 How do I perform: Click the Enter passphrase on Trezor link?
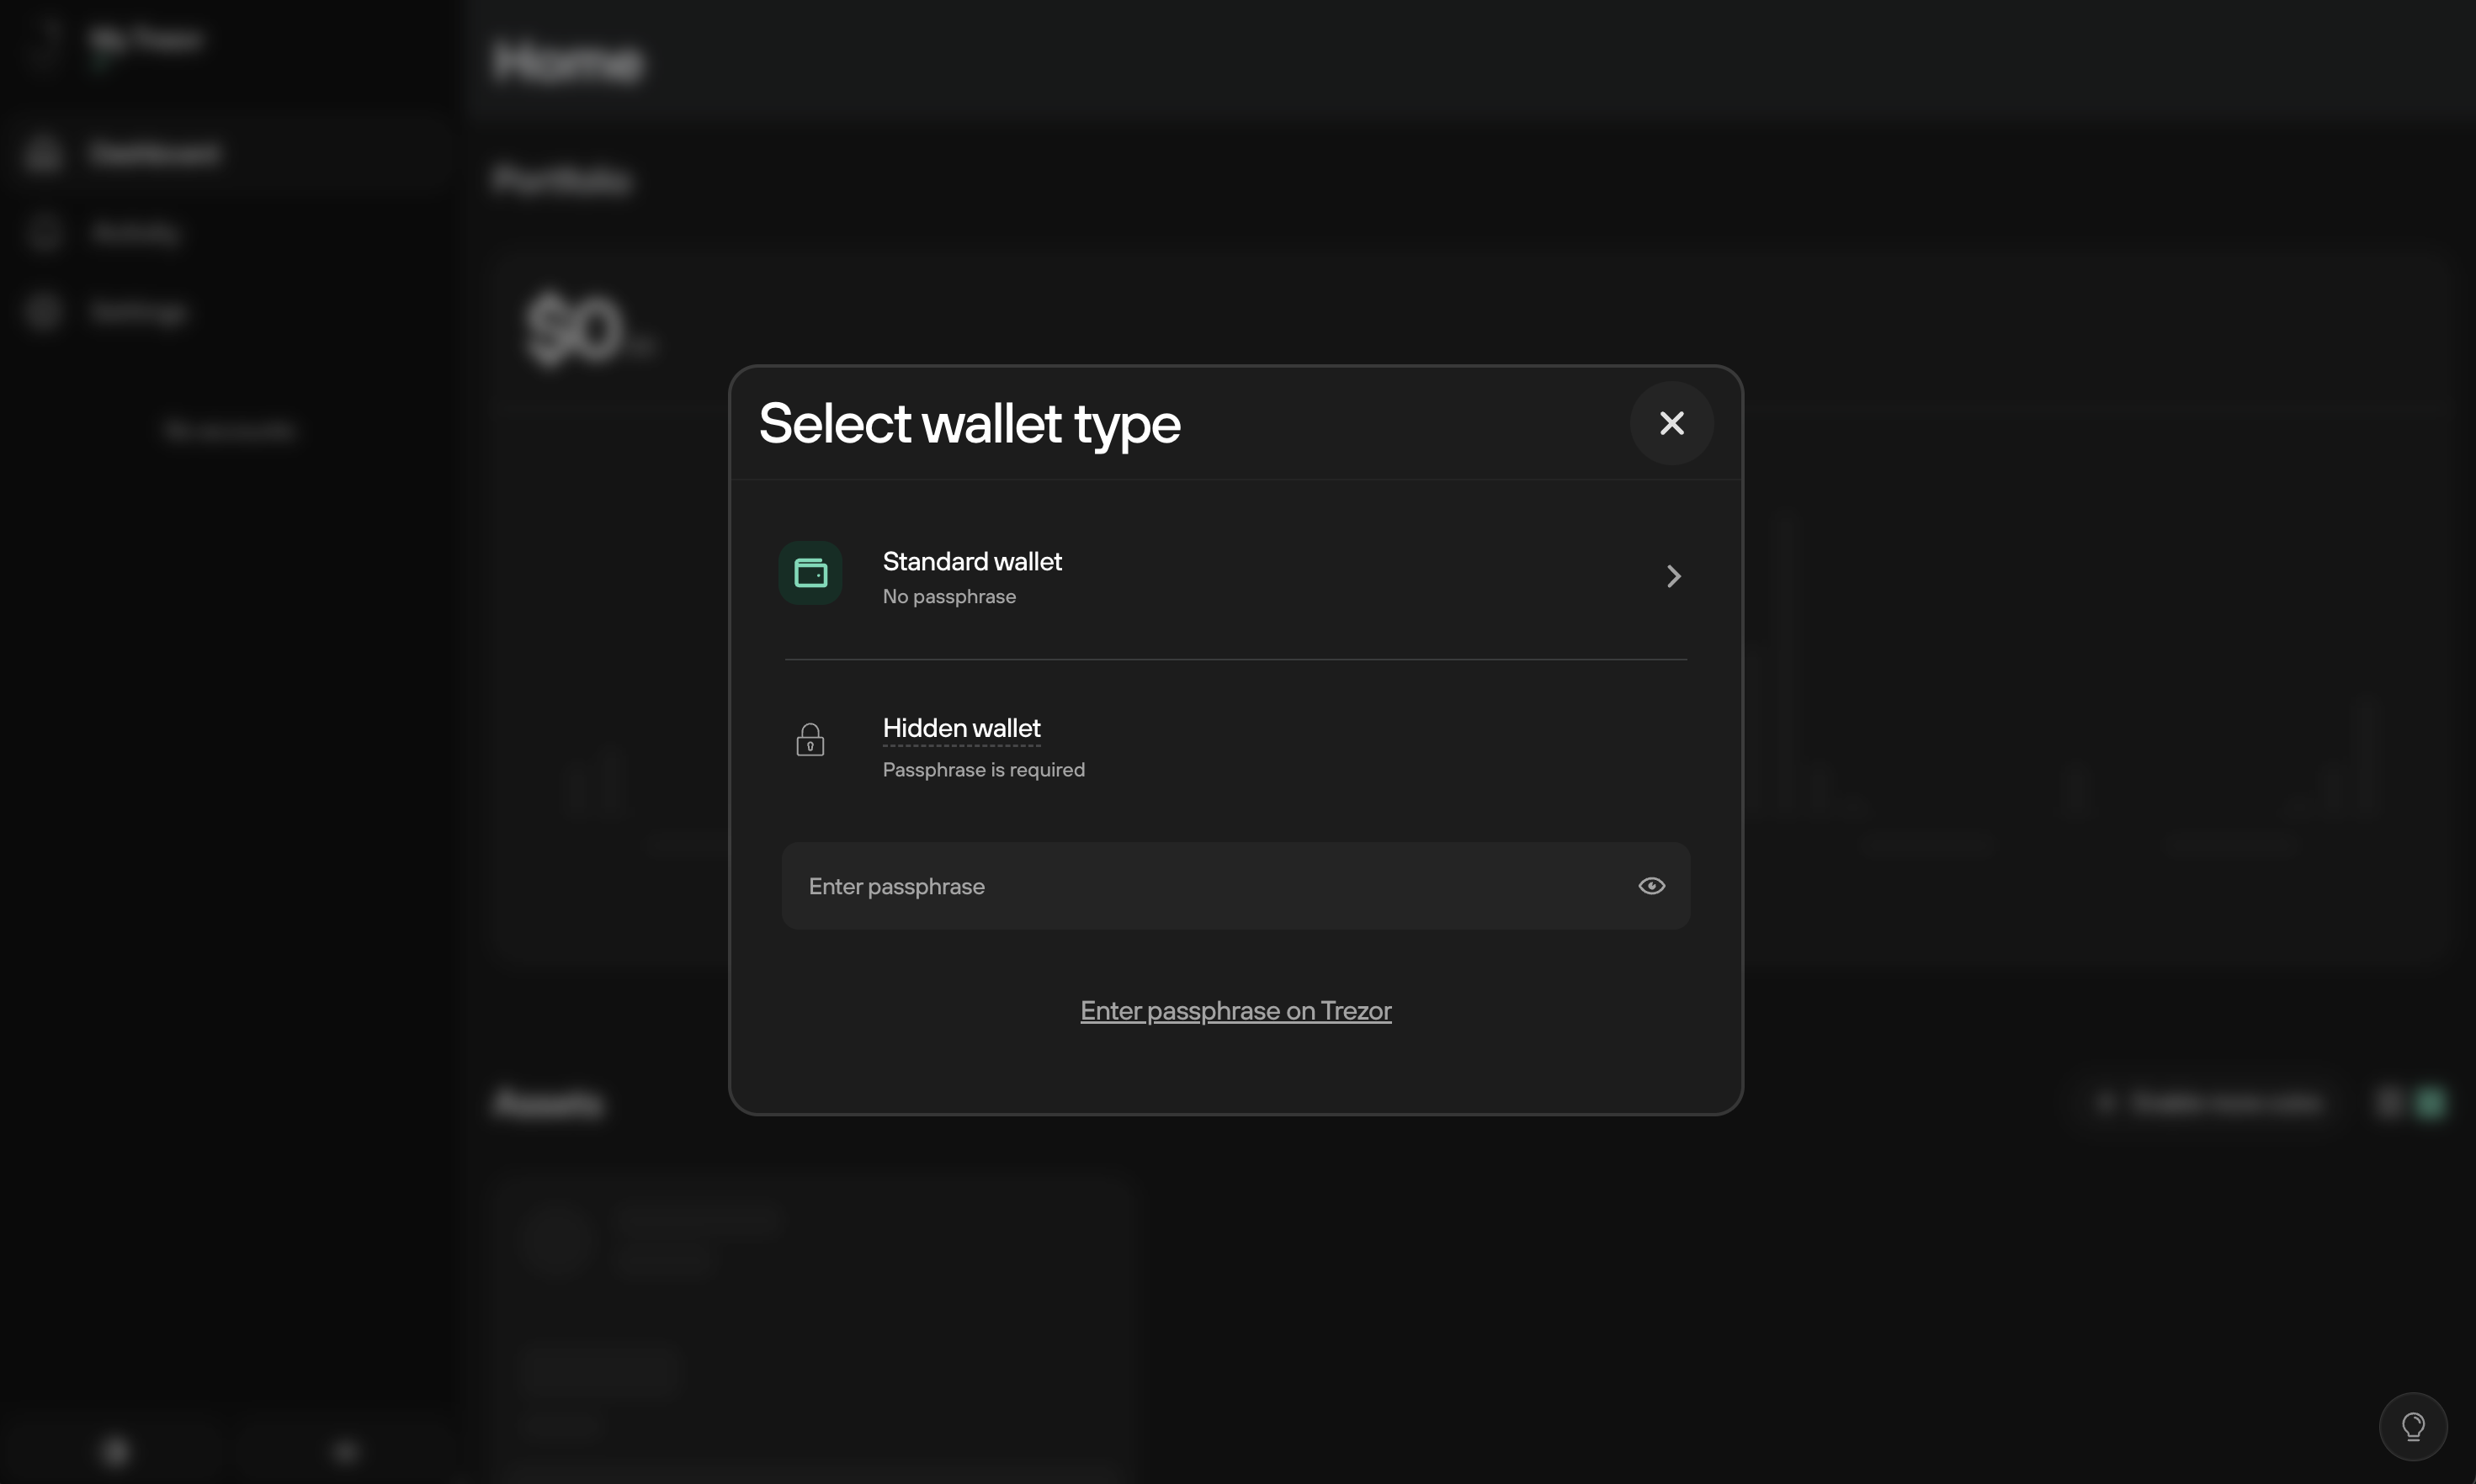pyautogui.click(x=1235, y=1010)
